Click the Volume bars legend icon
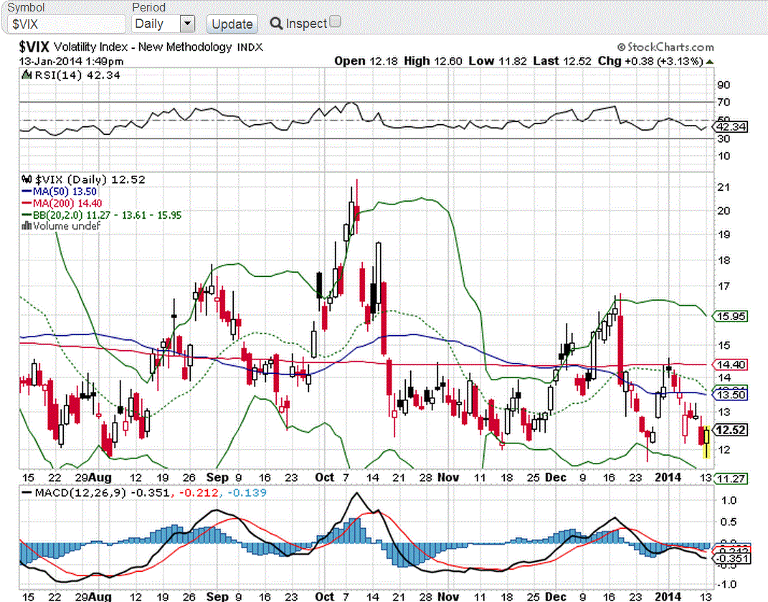 click(27, 225)
